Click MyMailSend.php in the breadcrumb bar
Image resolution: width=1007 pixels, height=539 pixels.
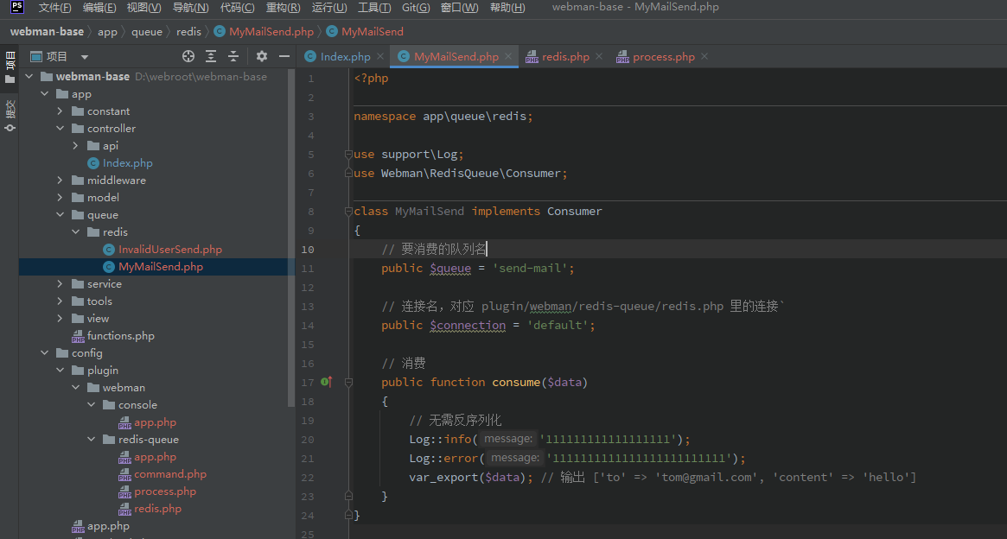(264, 31)
